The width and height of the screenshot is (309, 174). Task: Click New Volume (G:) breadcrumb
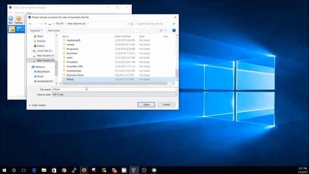77,24
